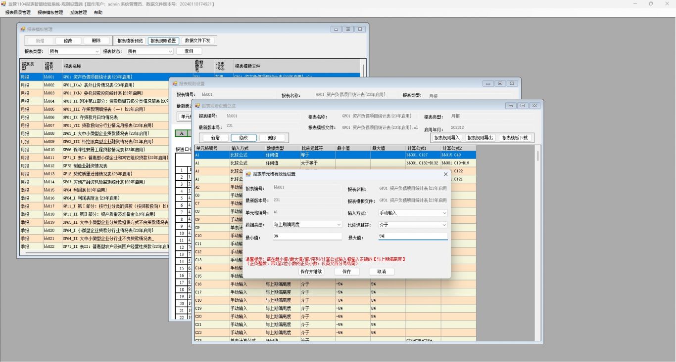Open the 帮助 menu
The height and width of the screenshot is (362, 676).
click(x=98, y=12)
